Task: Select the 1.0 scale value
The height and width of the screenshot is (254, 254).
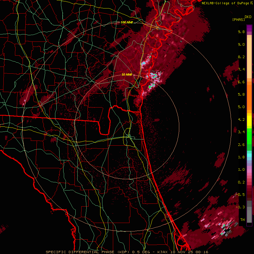Action: (241, 170)
